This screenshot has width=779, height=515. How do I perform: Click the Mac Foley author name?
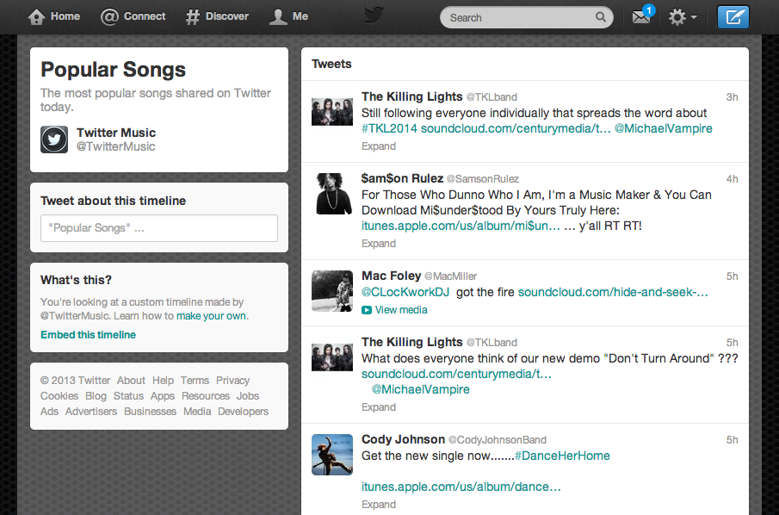click(x=392, y=276)
